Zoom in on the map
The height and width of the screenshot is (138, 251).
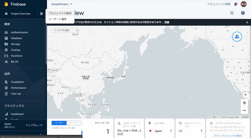(244, 103)
